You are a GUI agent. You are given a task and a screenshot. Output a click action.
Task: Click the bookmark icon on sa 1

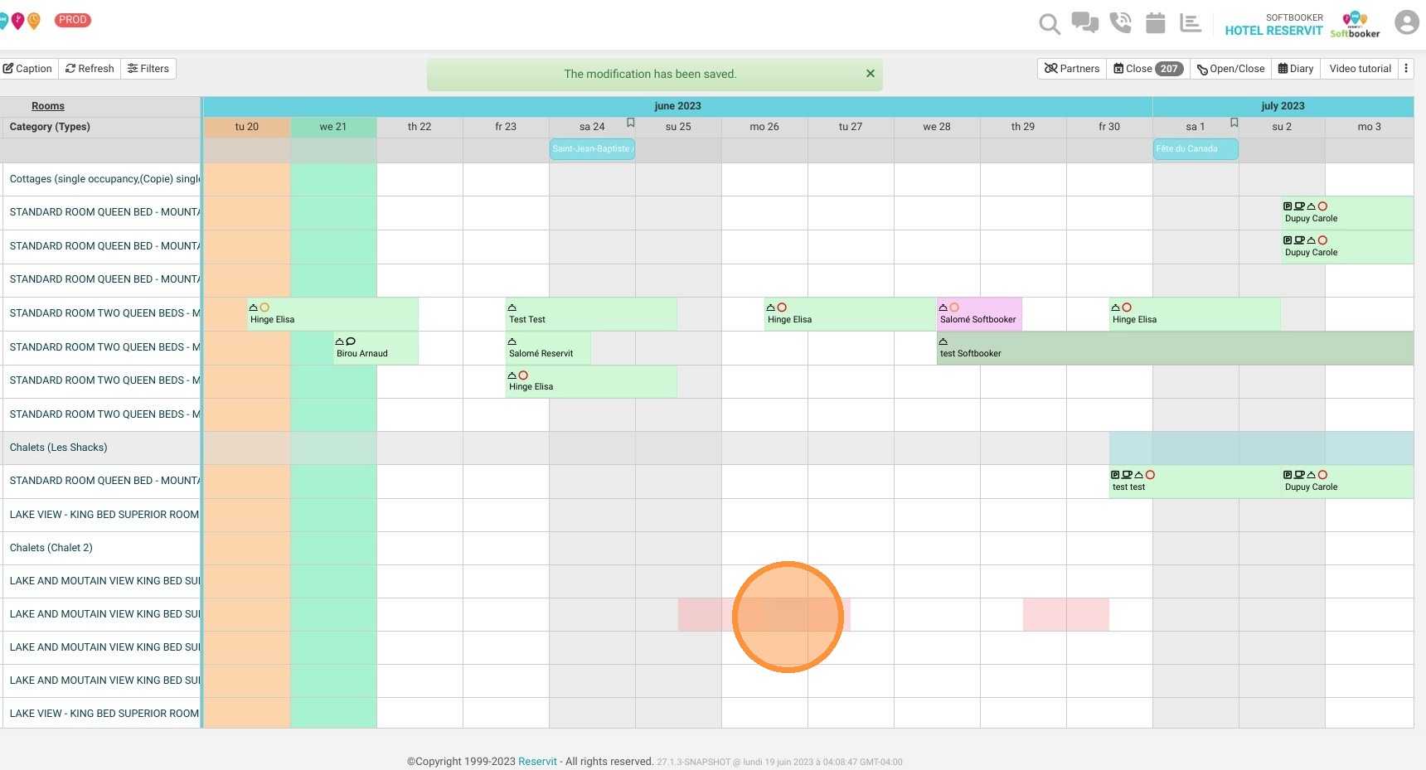[x=1234, y=123]
